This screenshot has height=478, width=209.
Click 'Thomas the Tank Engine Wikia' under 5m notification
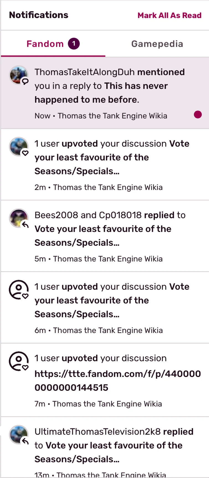click(108, 259)
